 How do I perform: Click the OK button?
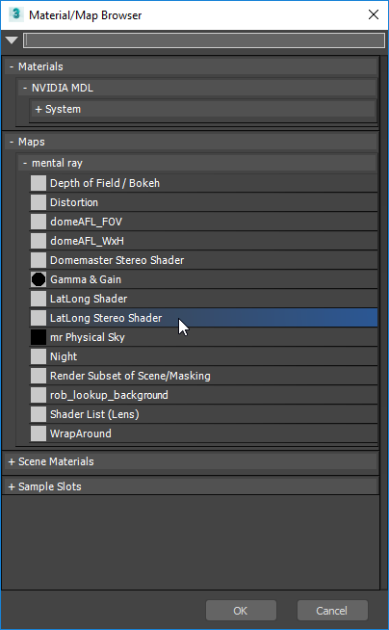coord(241,611)
